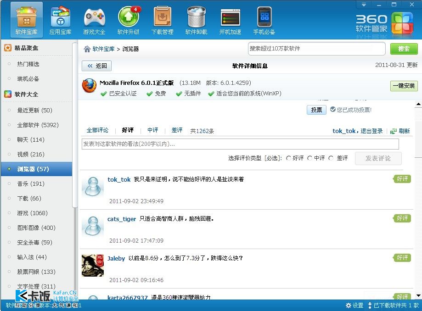Click the Mozilla Firefox logo icon
422x311 pixels.
pyautogui.click(x=90, y=86)
